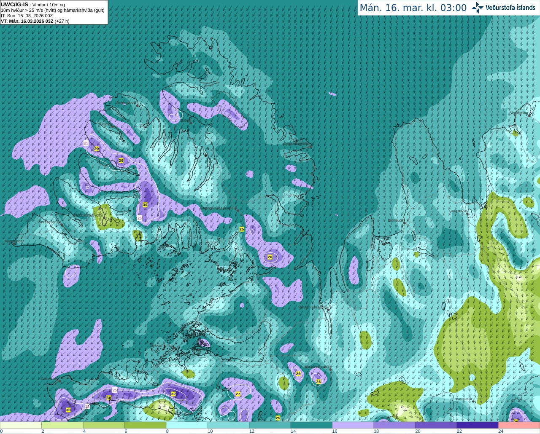This screenshot has width=540, height=434.
Task: Click the Flateyri station label
Action: point(105,124)
